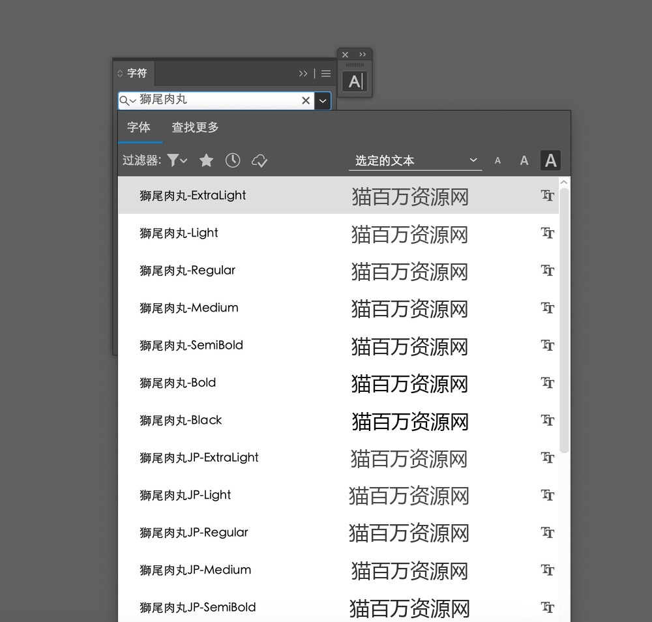Select 獅尾肉丸JP-SemiBold font
This screenshot has width=652, height=622.
(338, 606)
